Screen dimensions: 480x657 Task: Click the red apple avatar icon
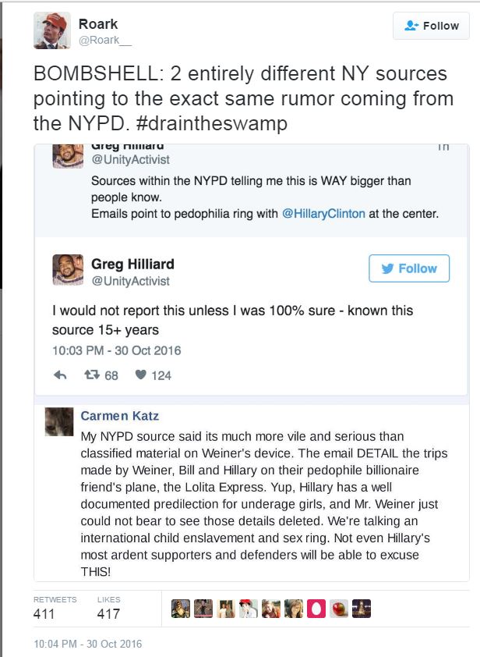339,609
